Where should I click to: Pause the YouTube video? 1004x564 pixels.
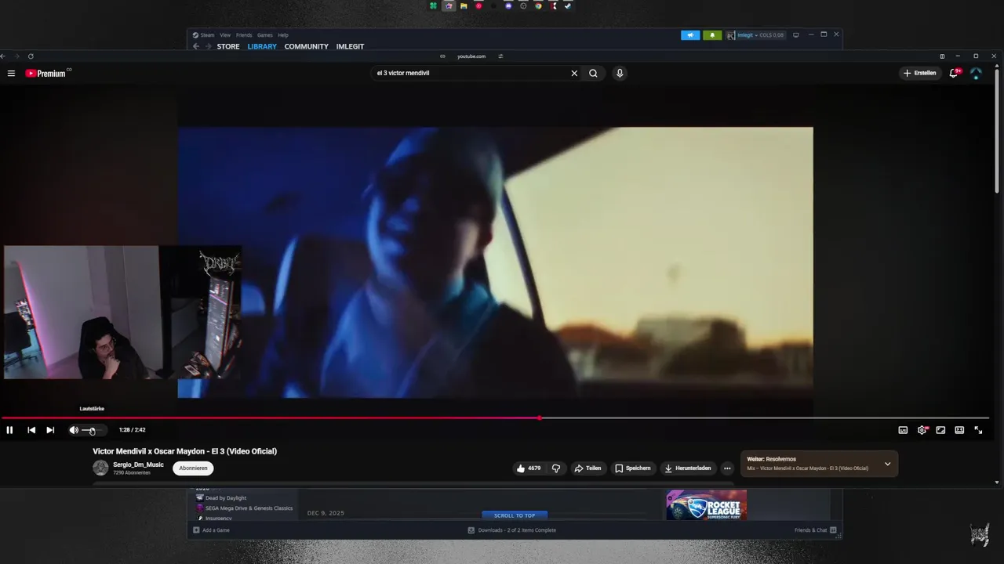[x=9, y=430]
